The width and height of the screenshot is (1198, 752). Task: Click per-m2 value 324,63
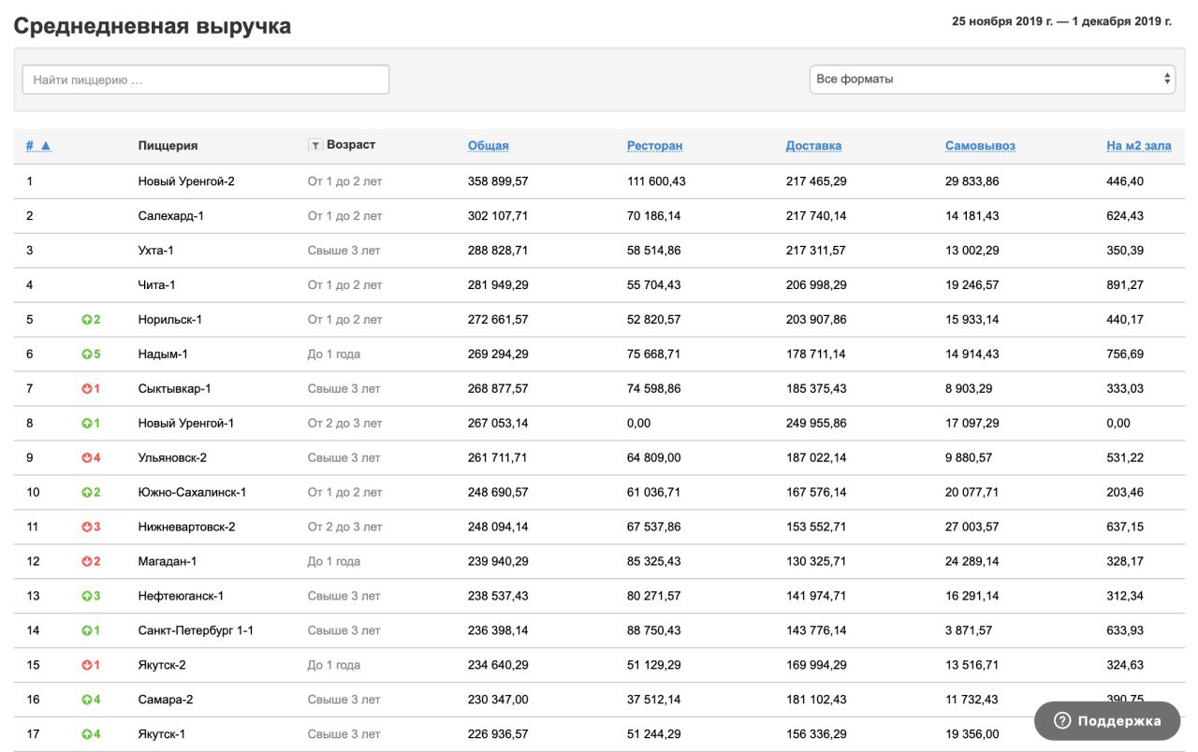tap(1125, 666)
